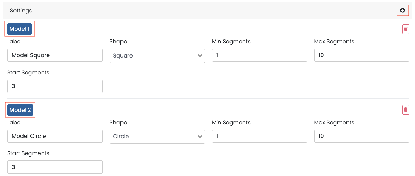Click the Model 1 badge

point(19,29)
